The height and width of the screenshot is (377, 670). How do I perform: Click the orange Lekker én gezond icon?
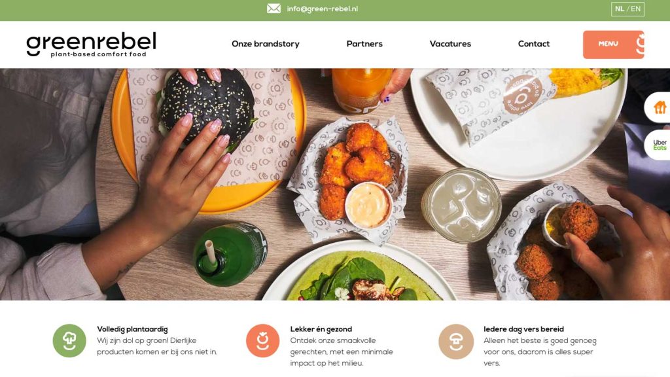point(263,340)
